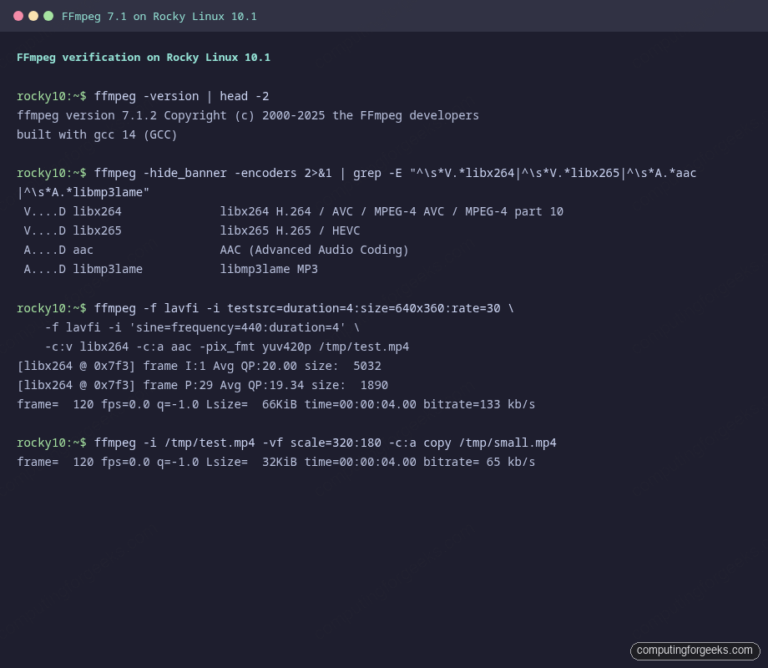
Task: Click the empty terminal area below output
Action: point(384,551)
